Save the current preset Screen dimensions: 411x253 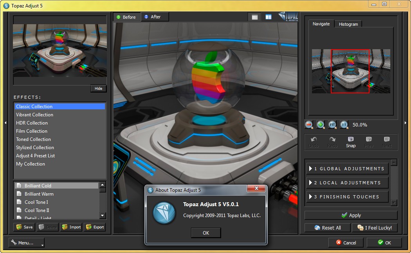[24, 227]
